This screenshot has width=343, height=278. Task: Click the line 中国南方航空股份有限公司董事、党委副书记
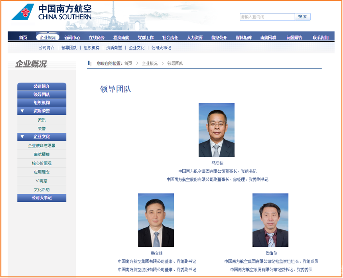click(x=157, y=270)
